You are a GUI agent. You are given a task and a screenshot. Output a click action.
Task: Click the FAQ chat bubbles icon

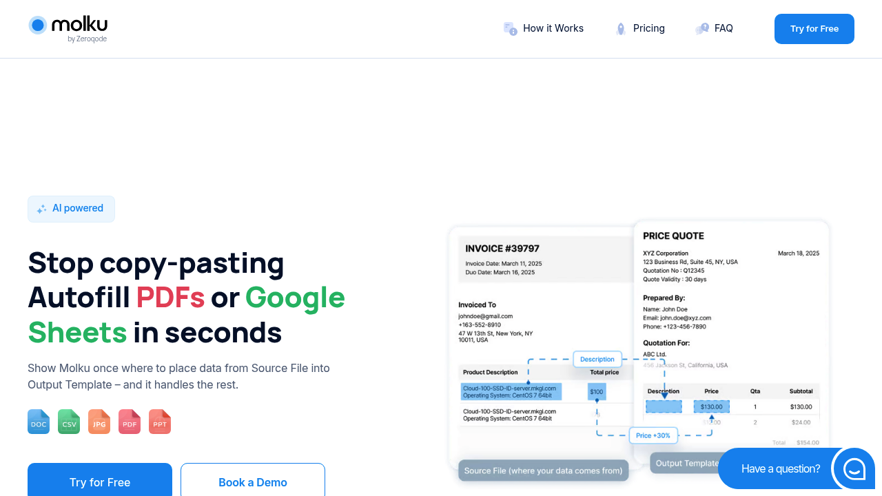[x=702, y=28]
